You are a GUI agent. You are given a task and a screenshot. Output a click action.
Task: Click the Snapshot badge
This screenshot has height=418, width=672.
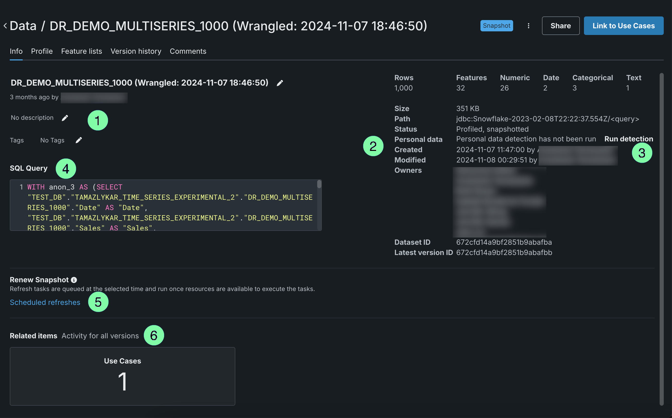click(x=496, y=26)
